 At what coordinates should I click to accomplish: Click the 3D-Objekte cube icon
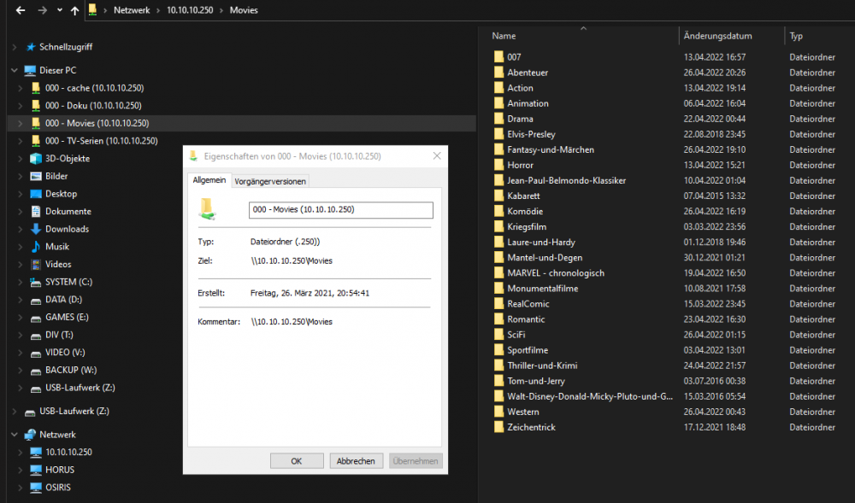pos(36,158)
